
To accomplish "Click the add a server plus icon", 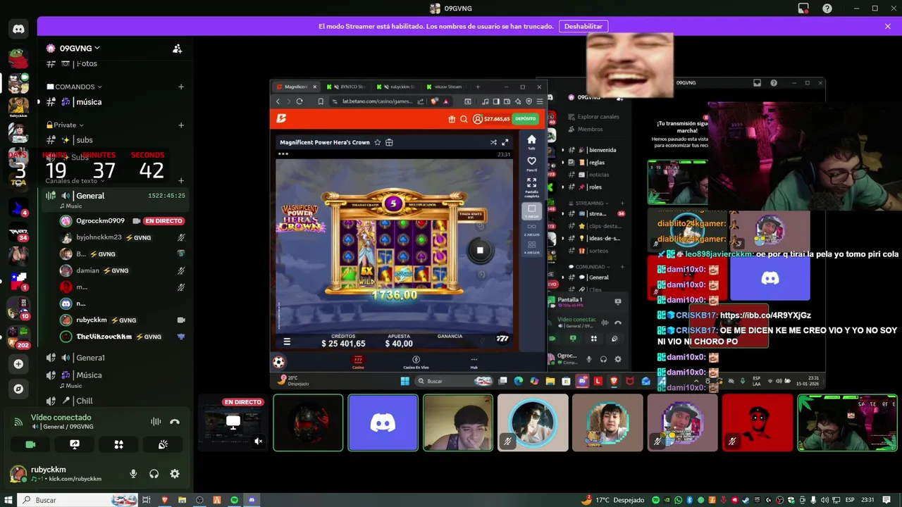I will 18,364.
